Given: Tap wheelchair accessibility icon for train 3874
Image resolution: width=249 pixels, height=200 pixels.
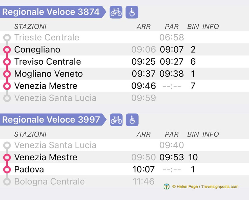Looking at the screenshot, I should (132, 12).
